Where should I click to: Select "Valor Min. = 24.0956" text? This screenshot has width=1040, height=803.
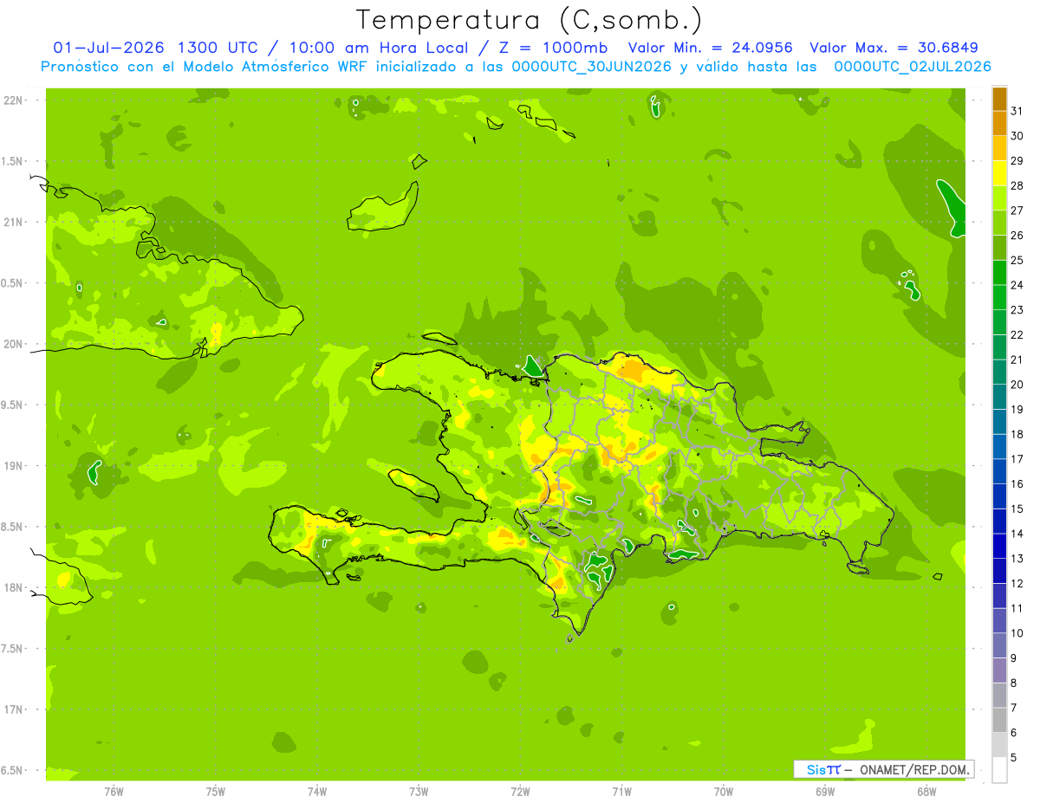pyautogui.click(x=710, y=48)
